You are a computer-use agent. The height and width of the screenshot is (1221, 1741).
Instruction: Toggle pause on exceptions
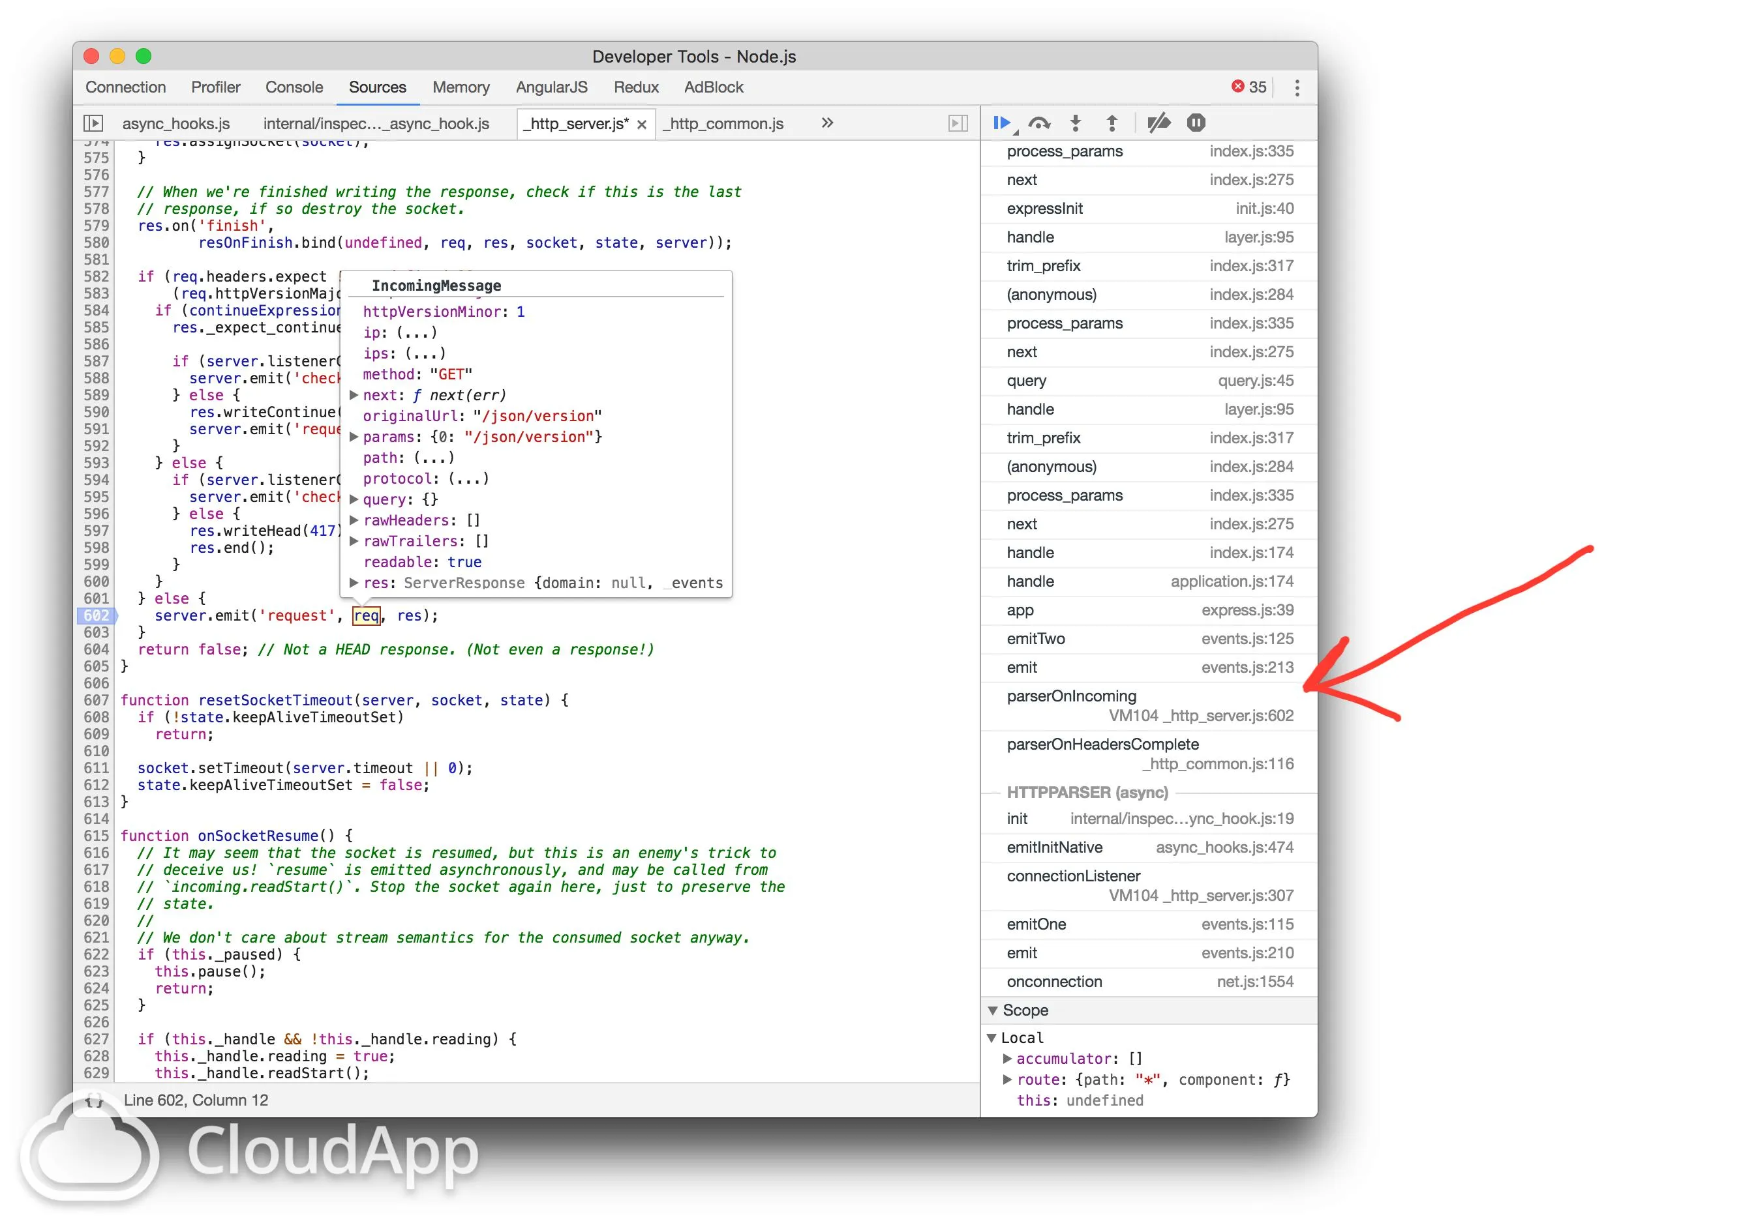[1196, 123]
